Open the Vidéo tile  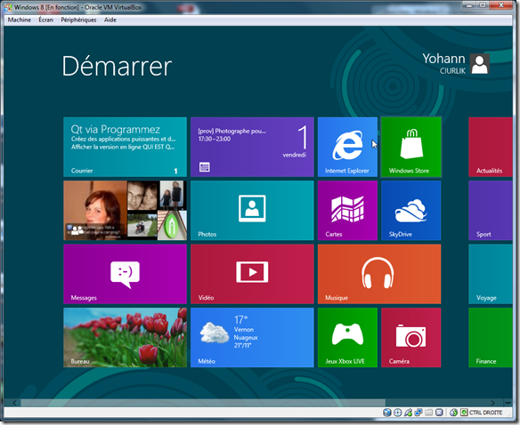[252, 274]
